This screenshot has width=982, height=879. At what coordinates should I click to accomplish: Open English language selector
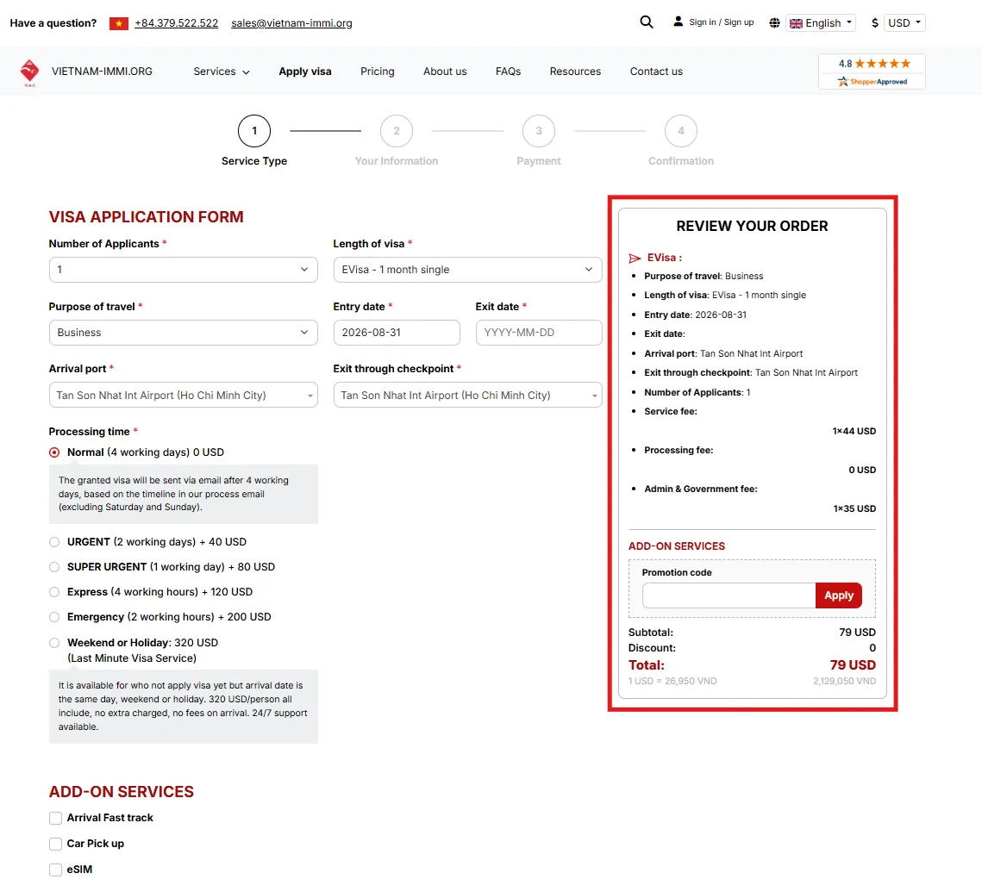pos(821,23)
